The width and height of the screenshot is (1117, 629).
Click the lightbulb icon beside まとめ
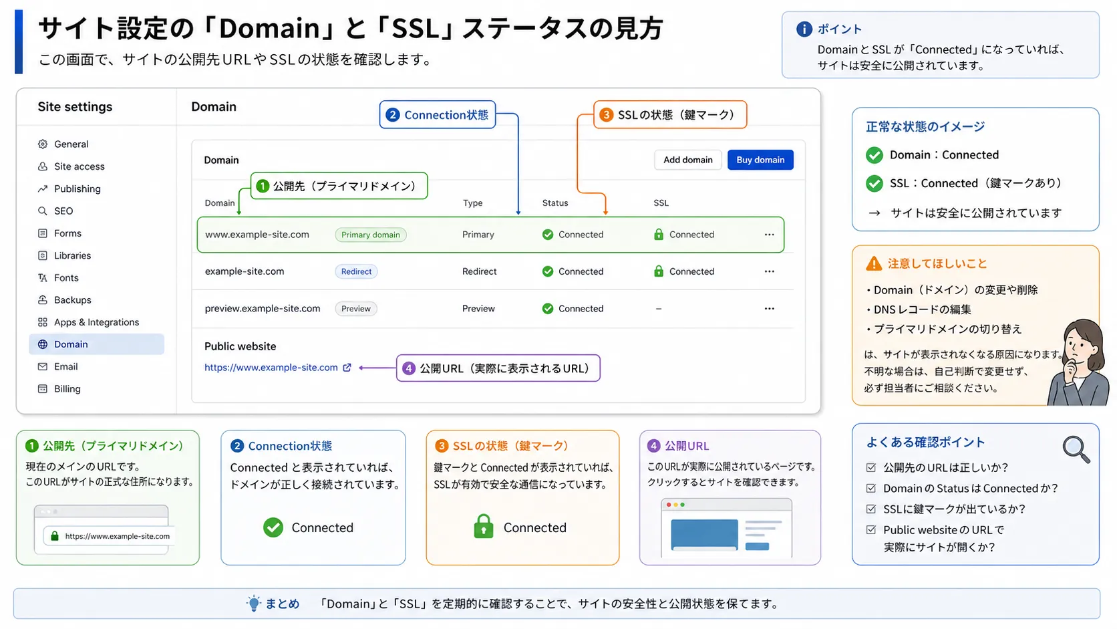point(254,604)
